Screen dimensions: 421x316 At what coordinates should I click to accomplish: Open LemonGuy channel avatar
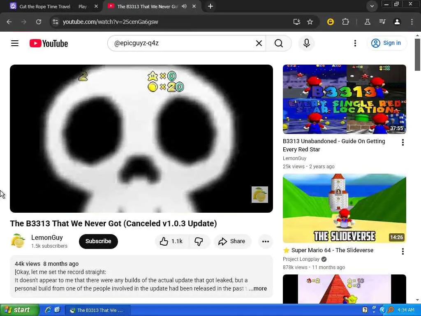pyautogui.click(x=18, y=241)
